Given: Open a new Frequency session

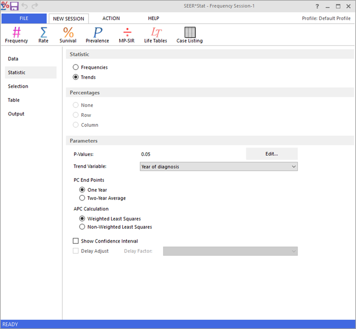Looking at the screenshot, I should [16, 35].
